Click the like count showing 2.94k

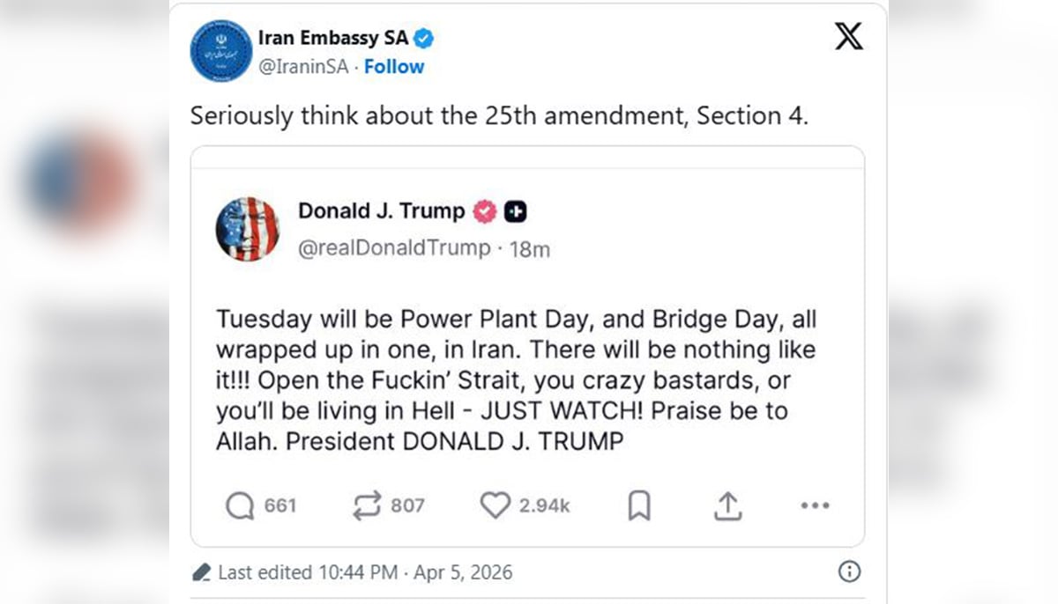click(x=544, y=505)
